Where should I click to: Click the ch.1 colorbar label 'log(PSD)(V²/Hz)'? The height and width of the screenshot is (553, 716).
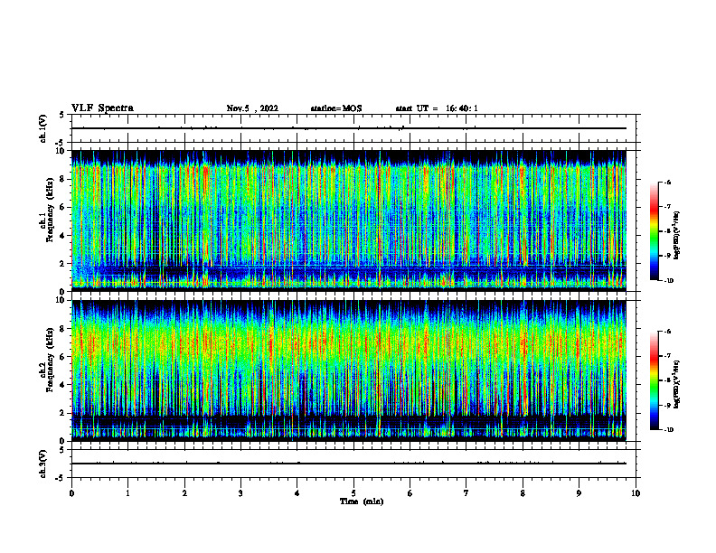[676, 236]
